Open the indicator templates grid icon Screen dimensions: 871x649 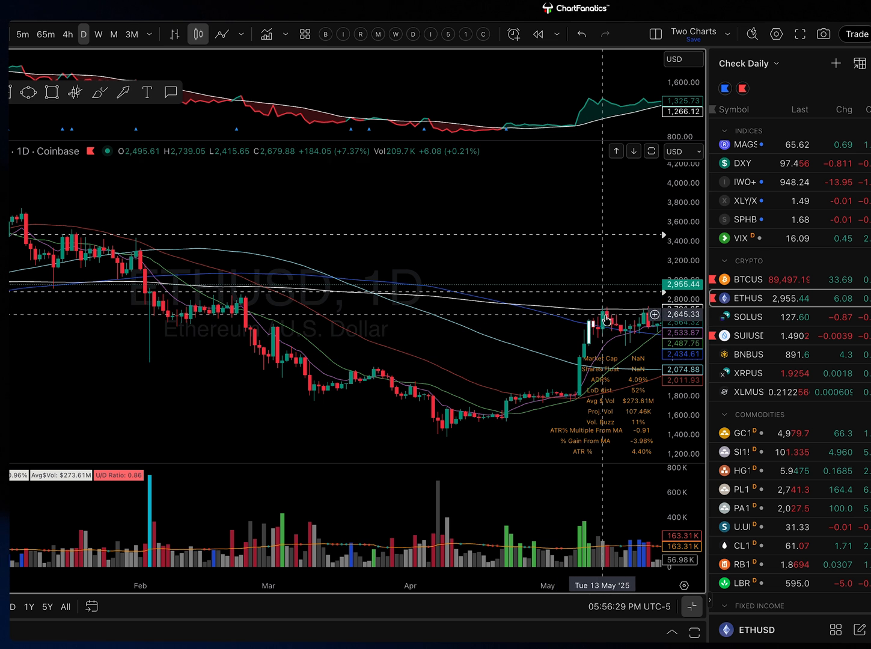point(305,34)
